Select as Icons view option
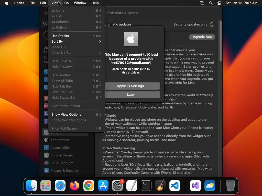The width and height of the screenshot is (262, 196). [x=76, y=11]
